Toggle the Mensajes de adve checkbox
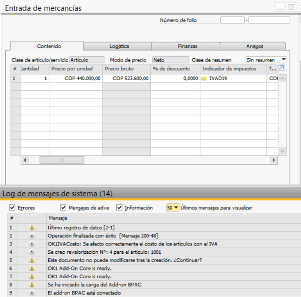The image size is (301, 297). click(63, 208)
